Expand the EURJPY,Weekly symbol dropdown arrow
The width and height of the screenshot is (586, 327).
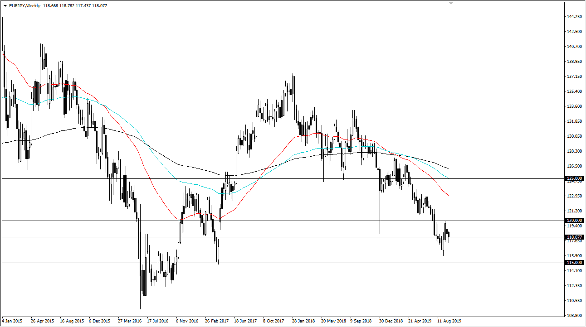5,7
